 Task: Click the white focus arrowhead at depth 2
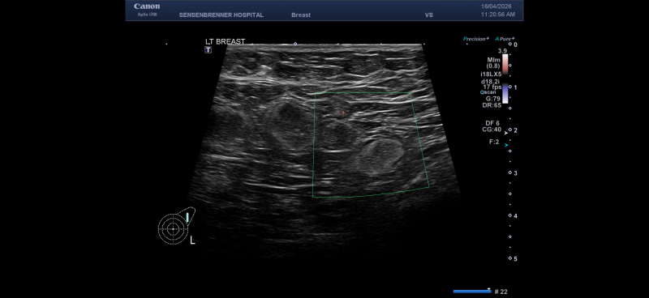506,133
